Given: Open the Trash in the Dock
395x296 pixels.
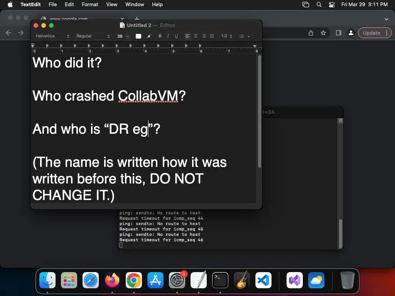Looking at the screenshot, I should (348, 280).
